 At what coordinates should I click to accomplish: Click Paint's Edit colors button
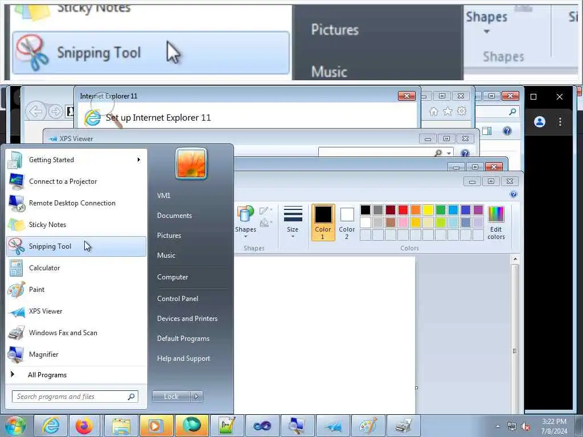(496, 223)
